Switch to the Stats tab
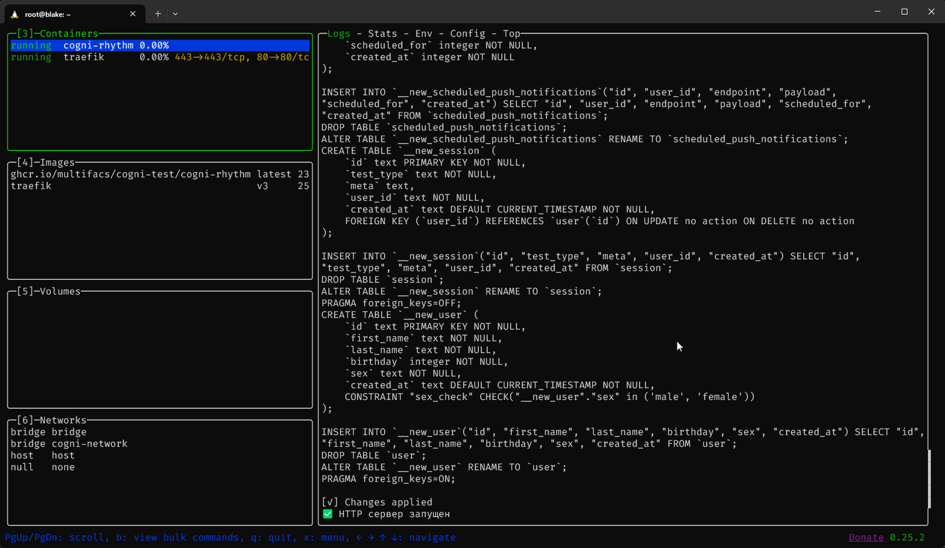This screenshot has width=945, height=548. (382, 33)
